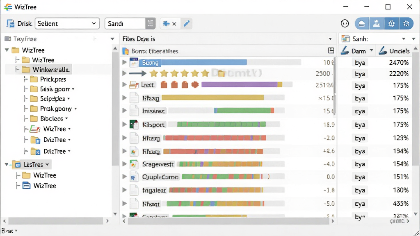
Task: Click the Lrect purple usage bar
Action: pyautogui.click(x=240, y=85)
